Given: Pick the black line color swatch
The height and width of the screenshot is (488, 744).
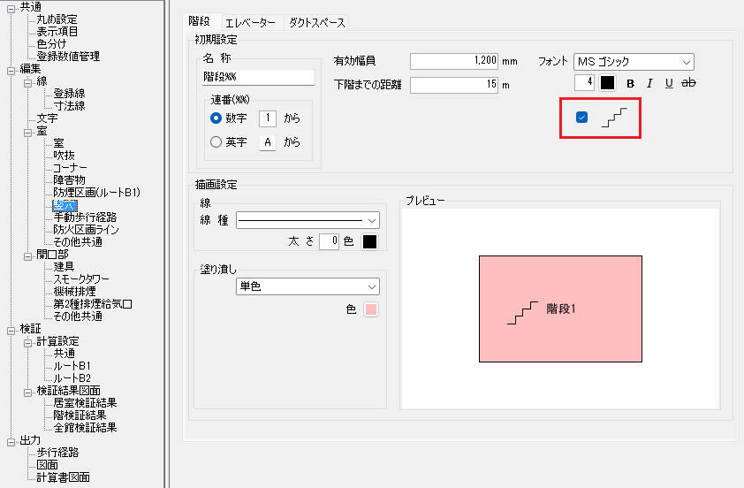Looking at the screenshot, I should 369,241.
